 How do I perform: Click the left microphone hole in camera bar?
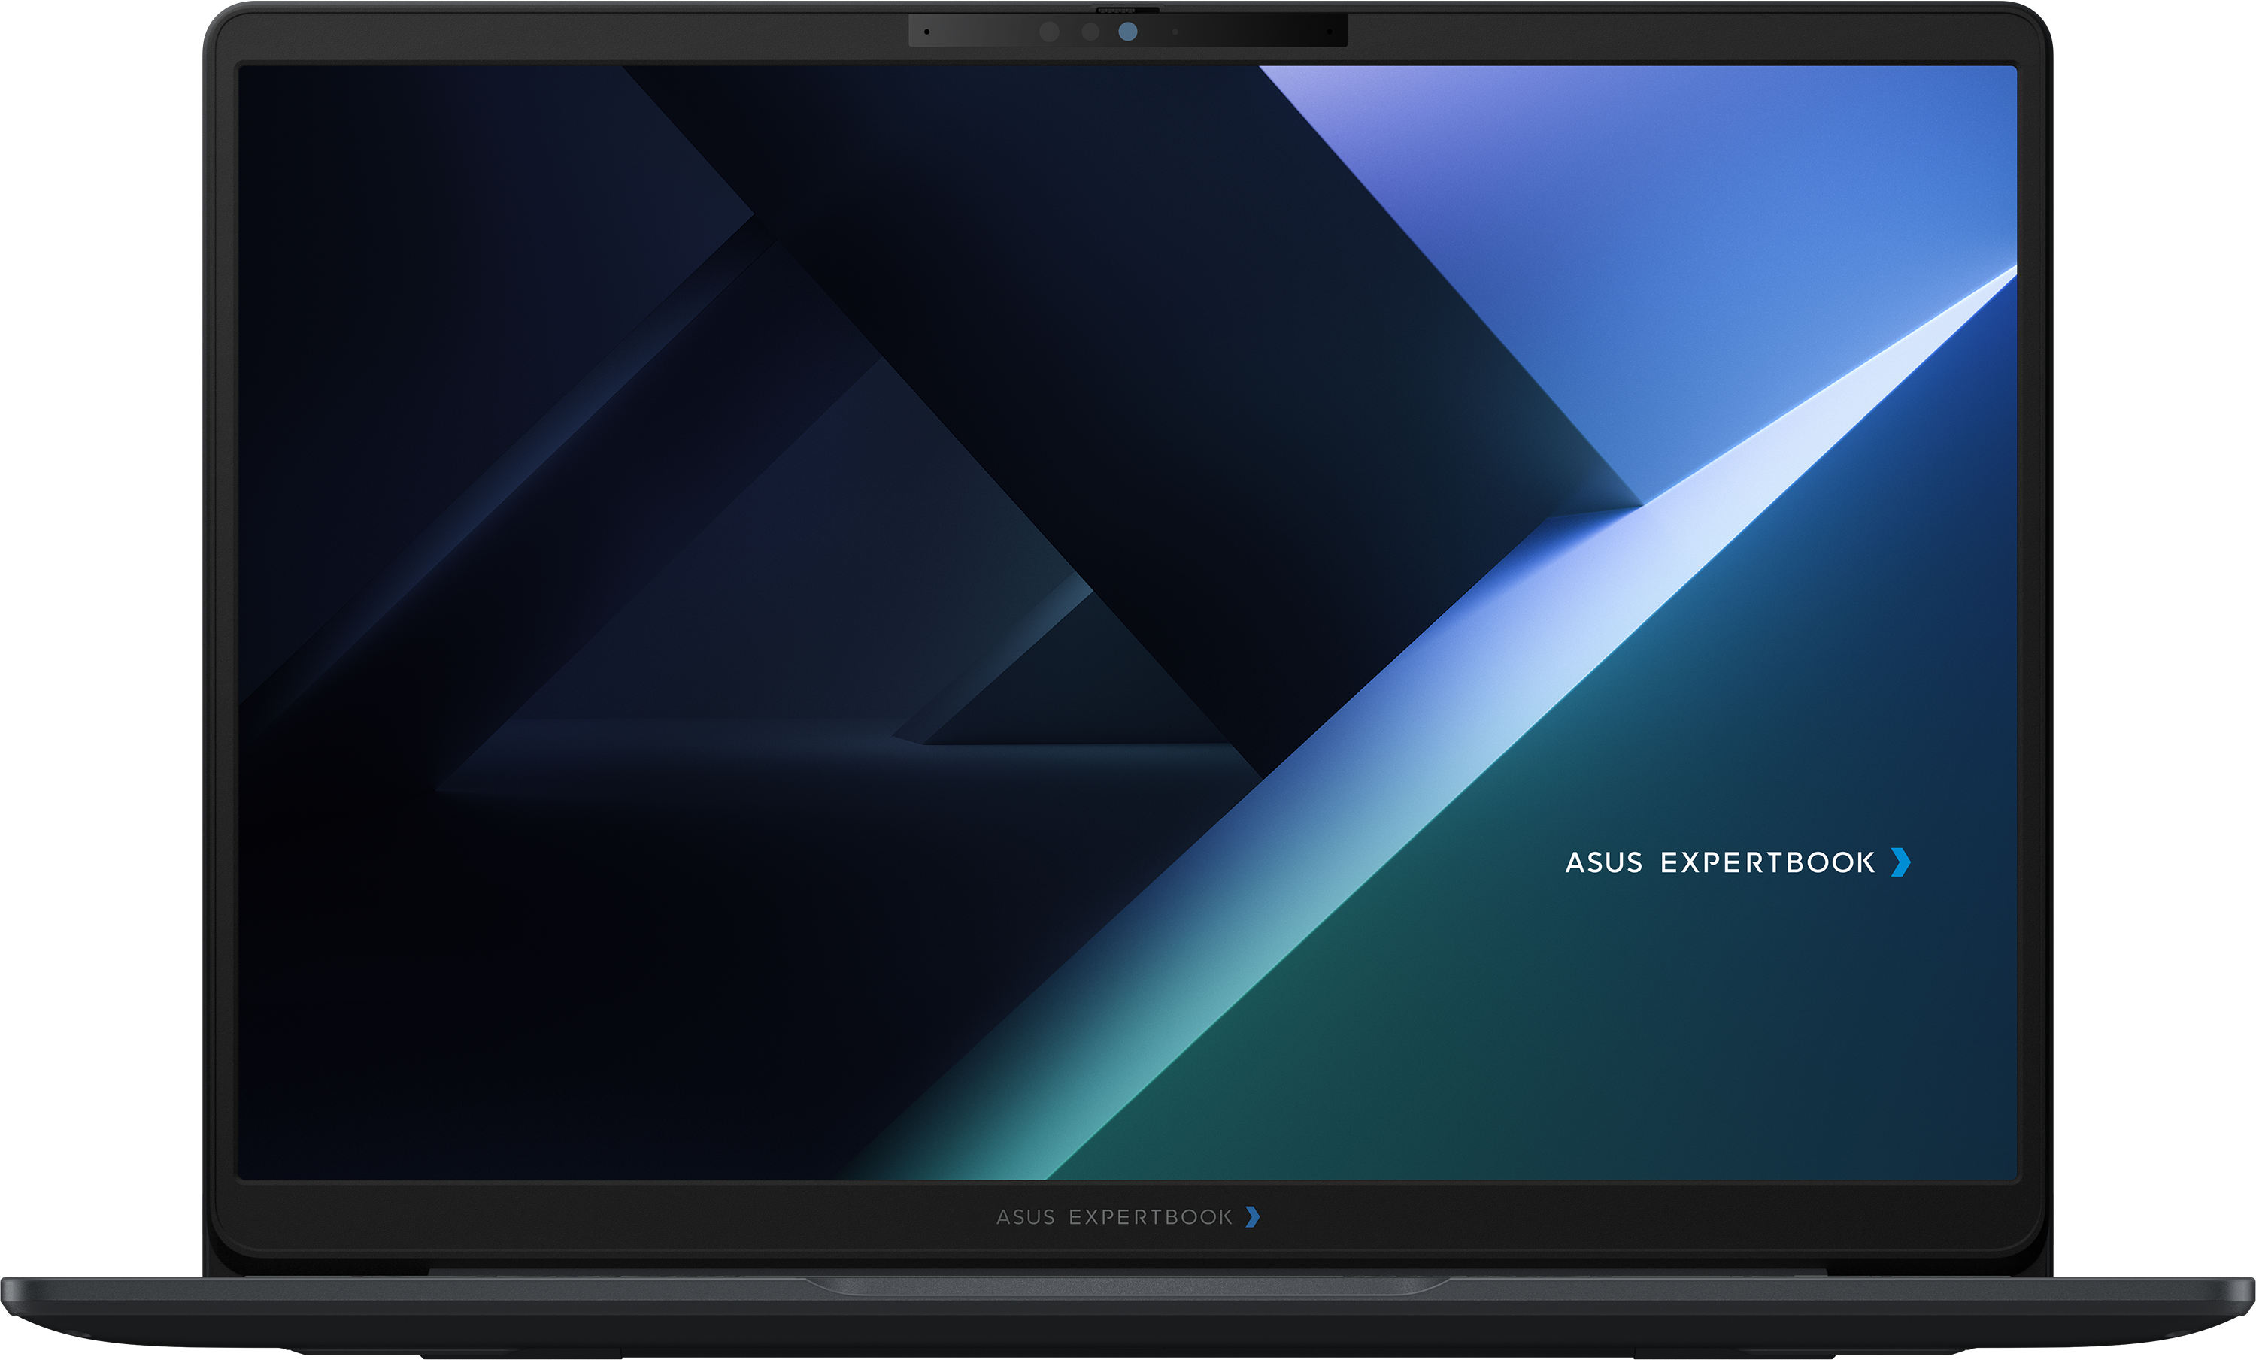coord(926,32)
